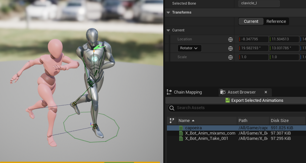Edit Location Y value 11.504513

pyautogui.click(x=284, y=39)
